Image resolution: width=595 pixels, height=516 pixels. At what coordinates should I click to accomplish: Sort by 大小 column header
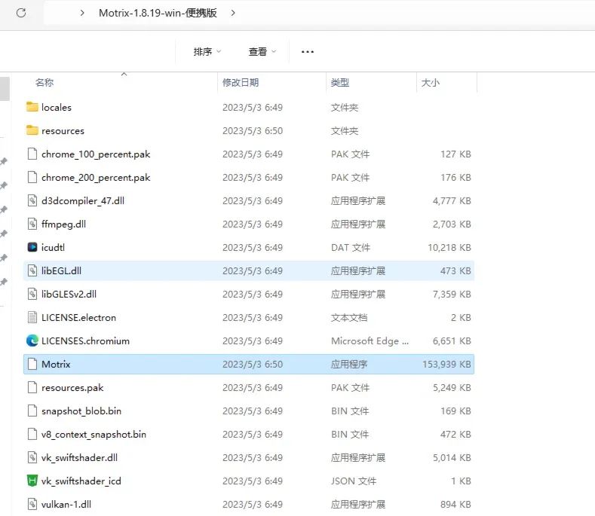pyautogui.click(x=431, y=83)
